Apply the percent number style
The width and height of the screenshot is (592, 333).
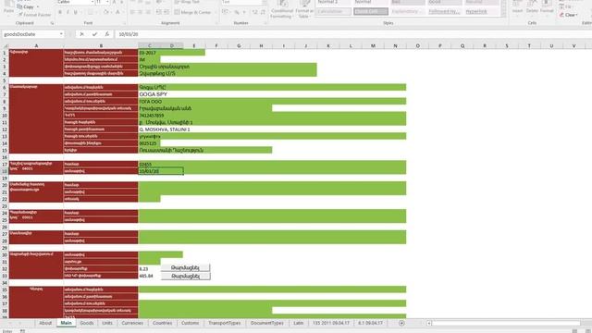coord(237,12)
